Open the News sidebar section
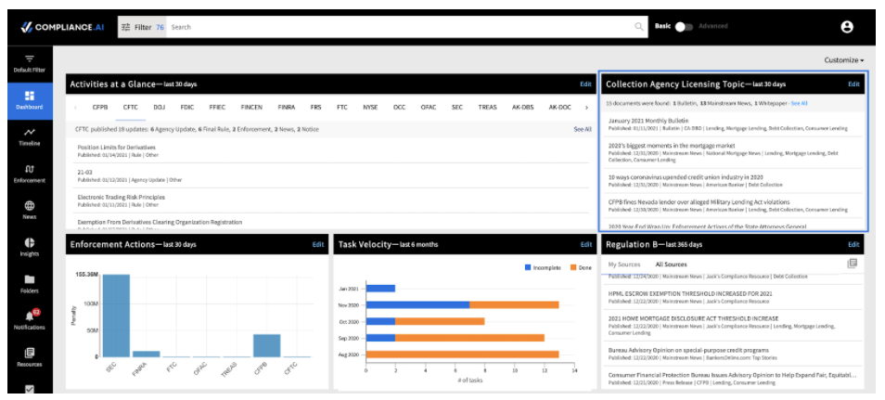Image resolution: width=885 pixels, height=400 pixels. pos(30,210)
